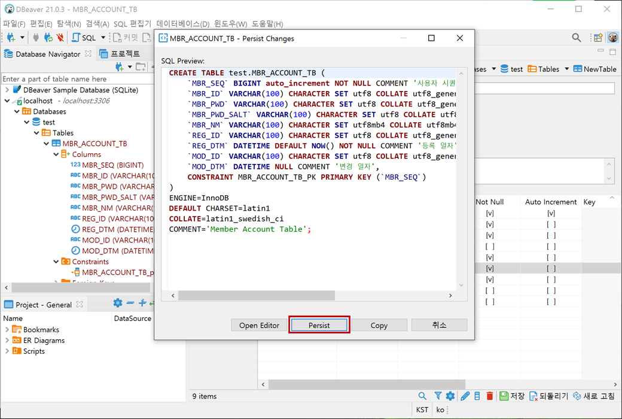Image resolution: width=622 pixels, height=419 pixels.
Task: Click the 새로 고침 refresh icon
Action: pos(577,396)
